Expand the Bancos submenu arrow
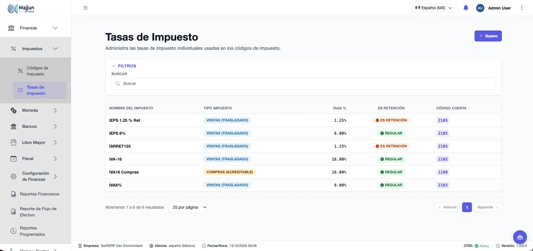The width and height of the screenshot is (533, 251). [55, 126]
